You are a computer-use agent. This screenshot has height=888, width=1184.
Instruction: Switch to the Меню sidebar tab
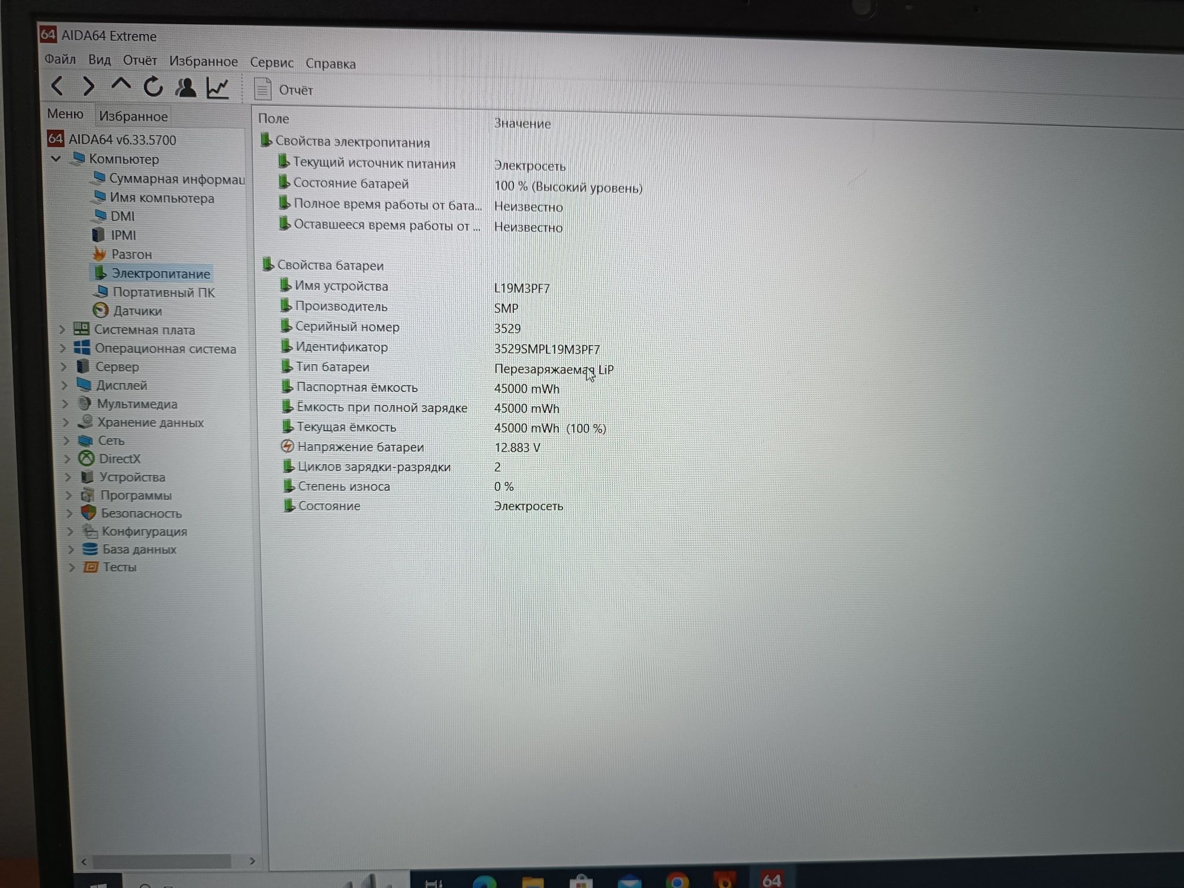click(x=65, y=114)
